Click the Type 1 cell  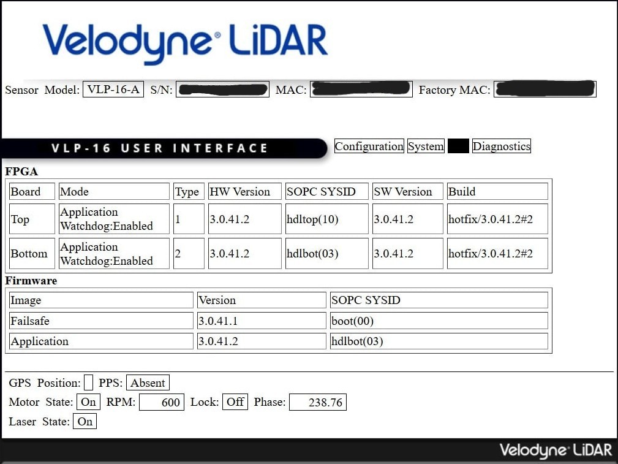click(189, 219)
